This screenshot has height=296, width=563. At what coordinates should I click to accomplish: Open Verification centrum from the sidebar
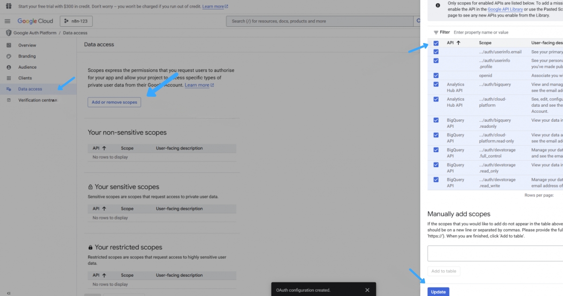point(9,100)
